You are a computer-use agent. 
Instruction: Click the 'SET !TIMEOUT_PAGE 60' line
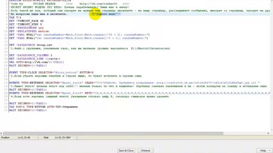click(26, 21)
